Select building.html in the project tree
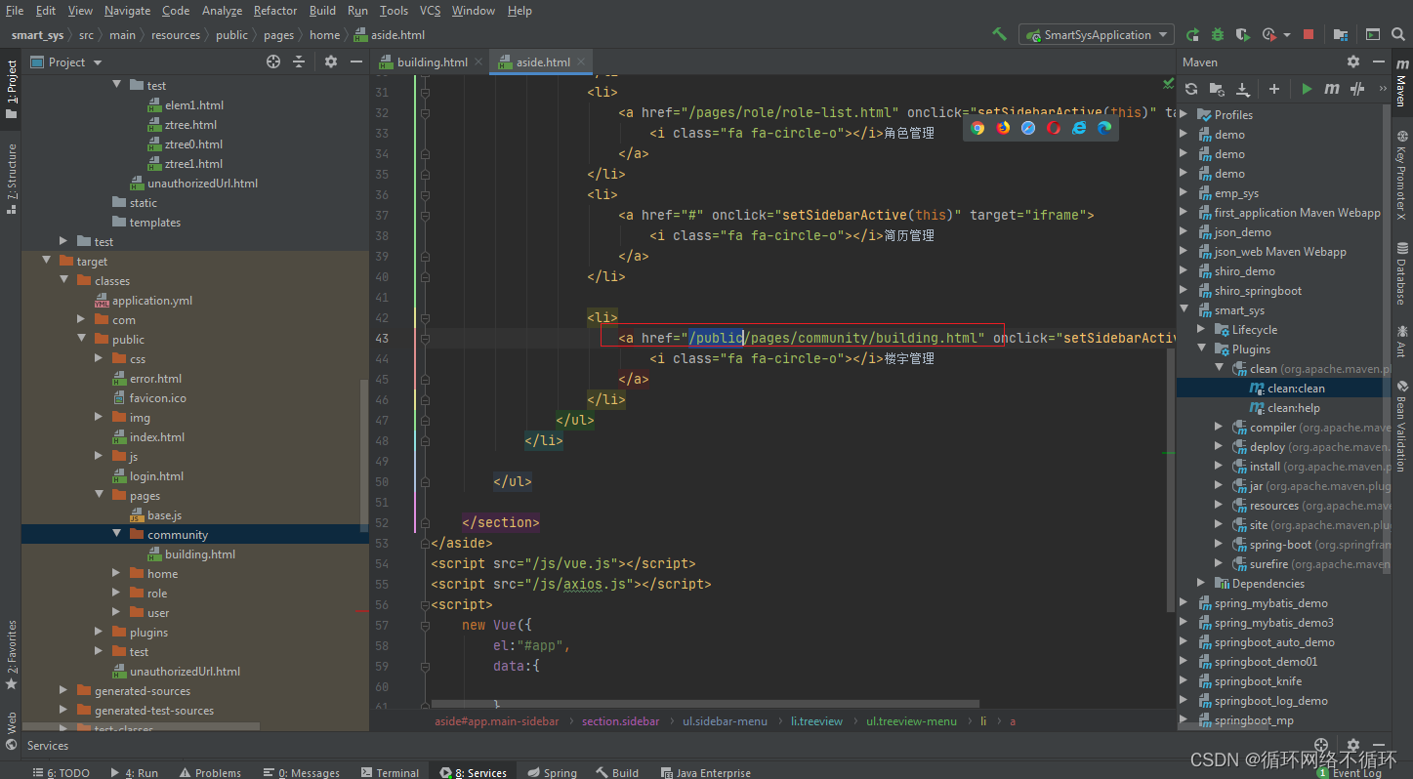This screenshot has width=1413, height=779. coord(199,553)
